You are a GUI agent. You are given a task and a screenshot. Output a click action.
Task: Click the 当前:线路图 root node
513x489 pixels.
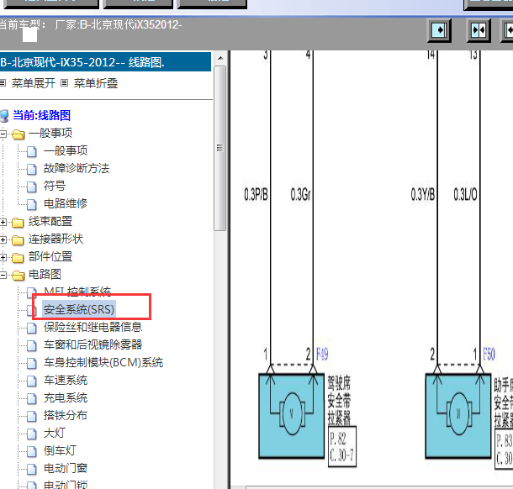(x=41, y=115)
